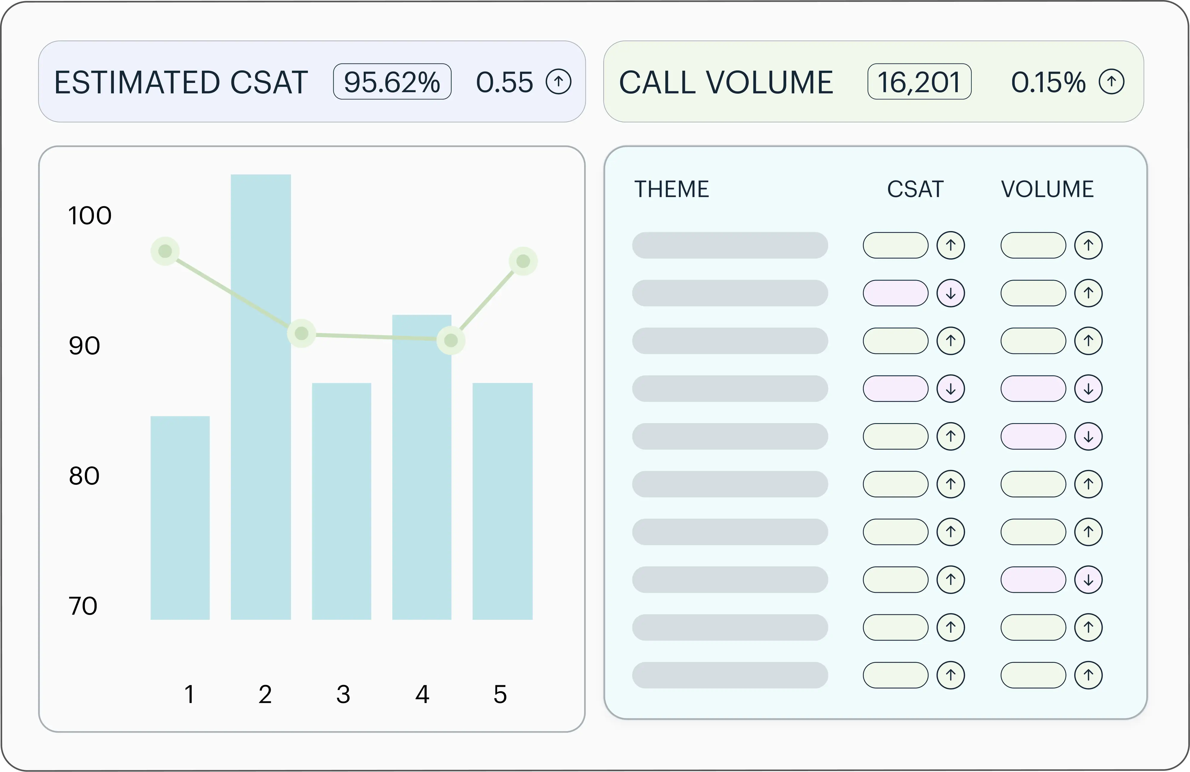
Task: Click the THEME column header
Action: point(671,190)
